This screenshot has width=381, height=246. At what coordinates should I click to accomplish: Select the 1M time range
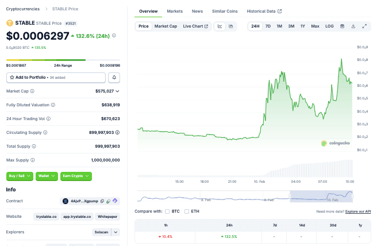tap(279, 26)
